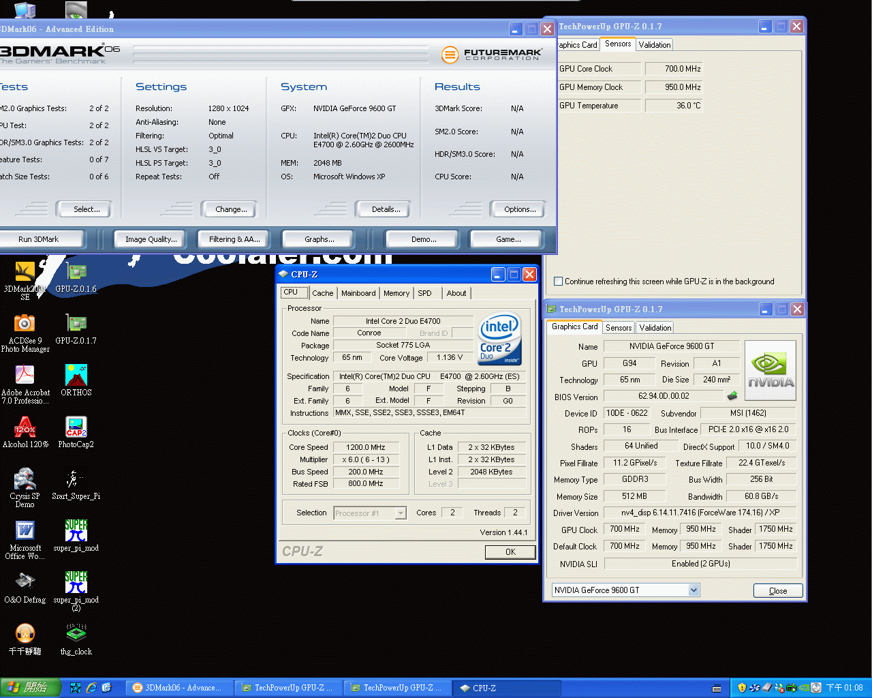Image resolution: width=872 pixels, height=698 pixels.
Task: Switch to the Mainboard tab in CPU-Z
Action: pos(358,293)
